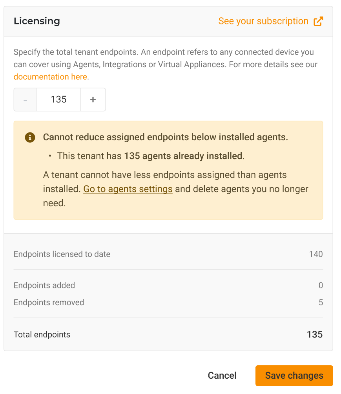341x394 pixels.
Task: Click the Save changes button
Action: click(294, 376)
